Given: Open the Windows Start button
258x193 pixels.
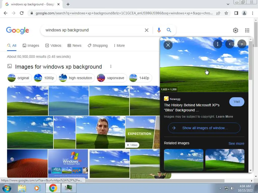Looking at the screenshot, I should [x=6, y=188].
